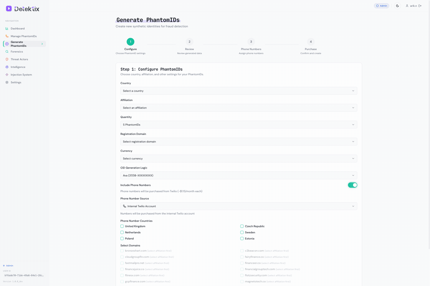The height and width of the screenshot is (286, 430).
Task: Open Intelligence using the globe icon
Action: [7, 67]
